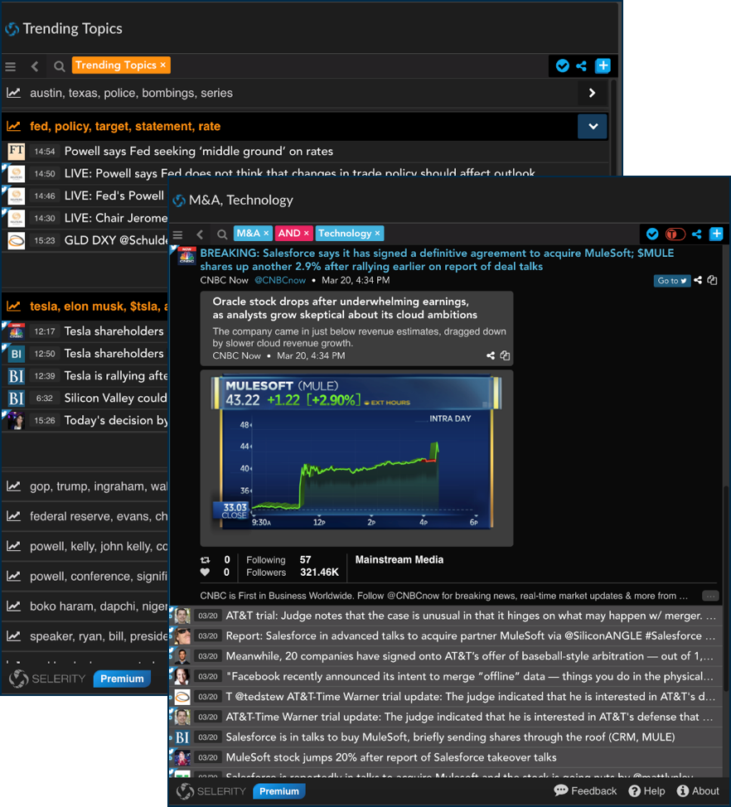The image size is (731, 807).
Task: Click the trend icon beside powell, kelly
Action: pos(14,546)
